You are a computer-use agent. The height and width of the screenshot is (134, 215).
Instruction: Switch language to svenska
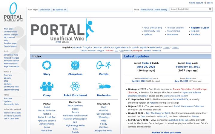(157, 50)
